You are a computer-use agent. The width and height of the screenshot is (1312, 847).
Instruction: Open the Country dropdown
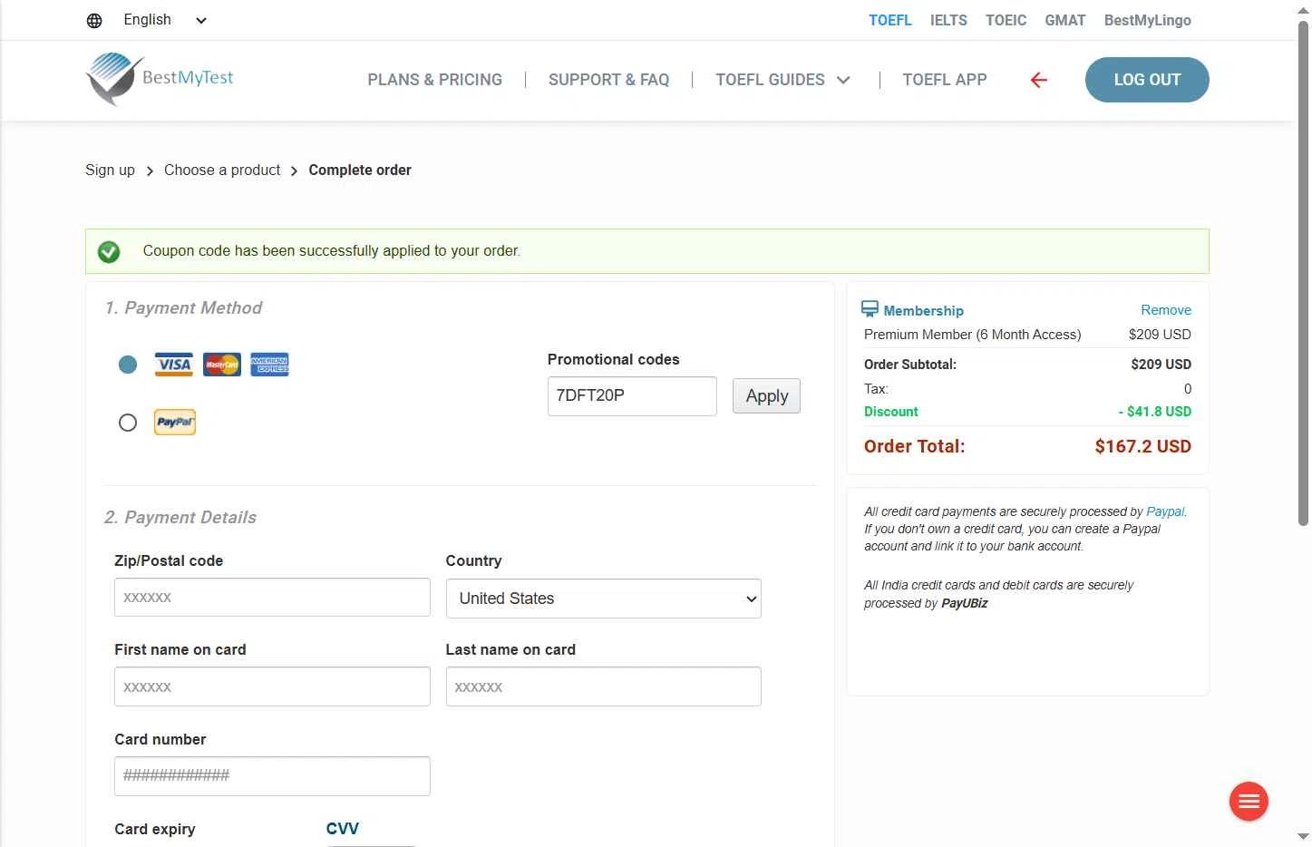point(603,599)
